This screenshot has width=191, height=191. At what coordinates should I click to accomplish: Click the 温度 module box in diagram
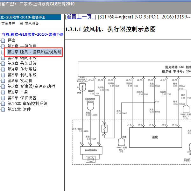[x=156, y=138]
